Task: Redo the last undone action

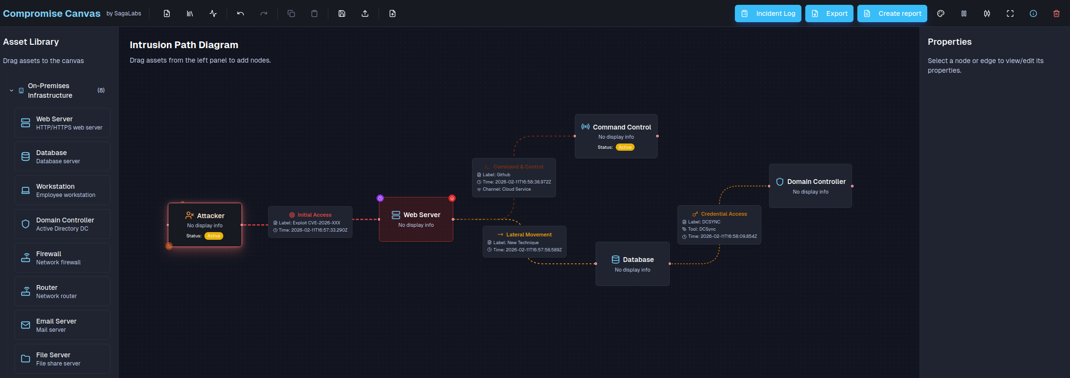Action: tap(264, 13)
